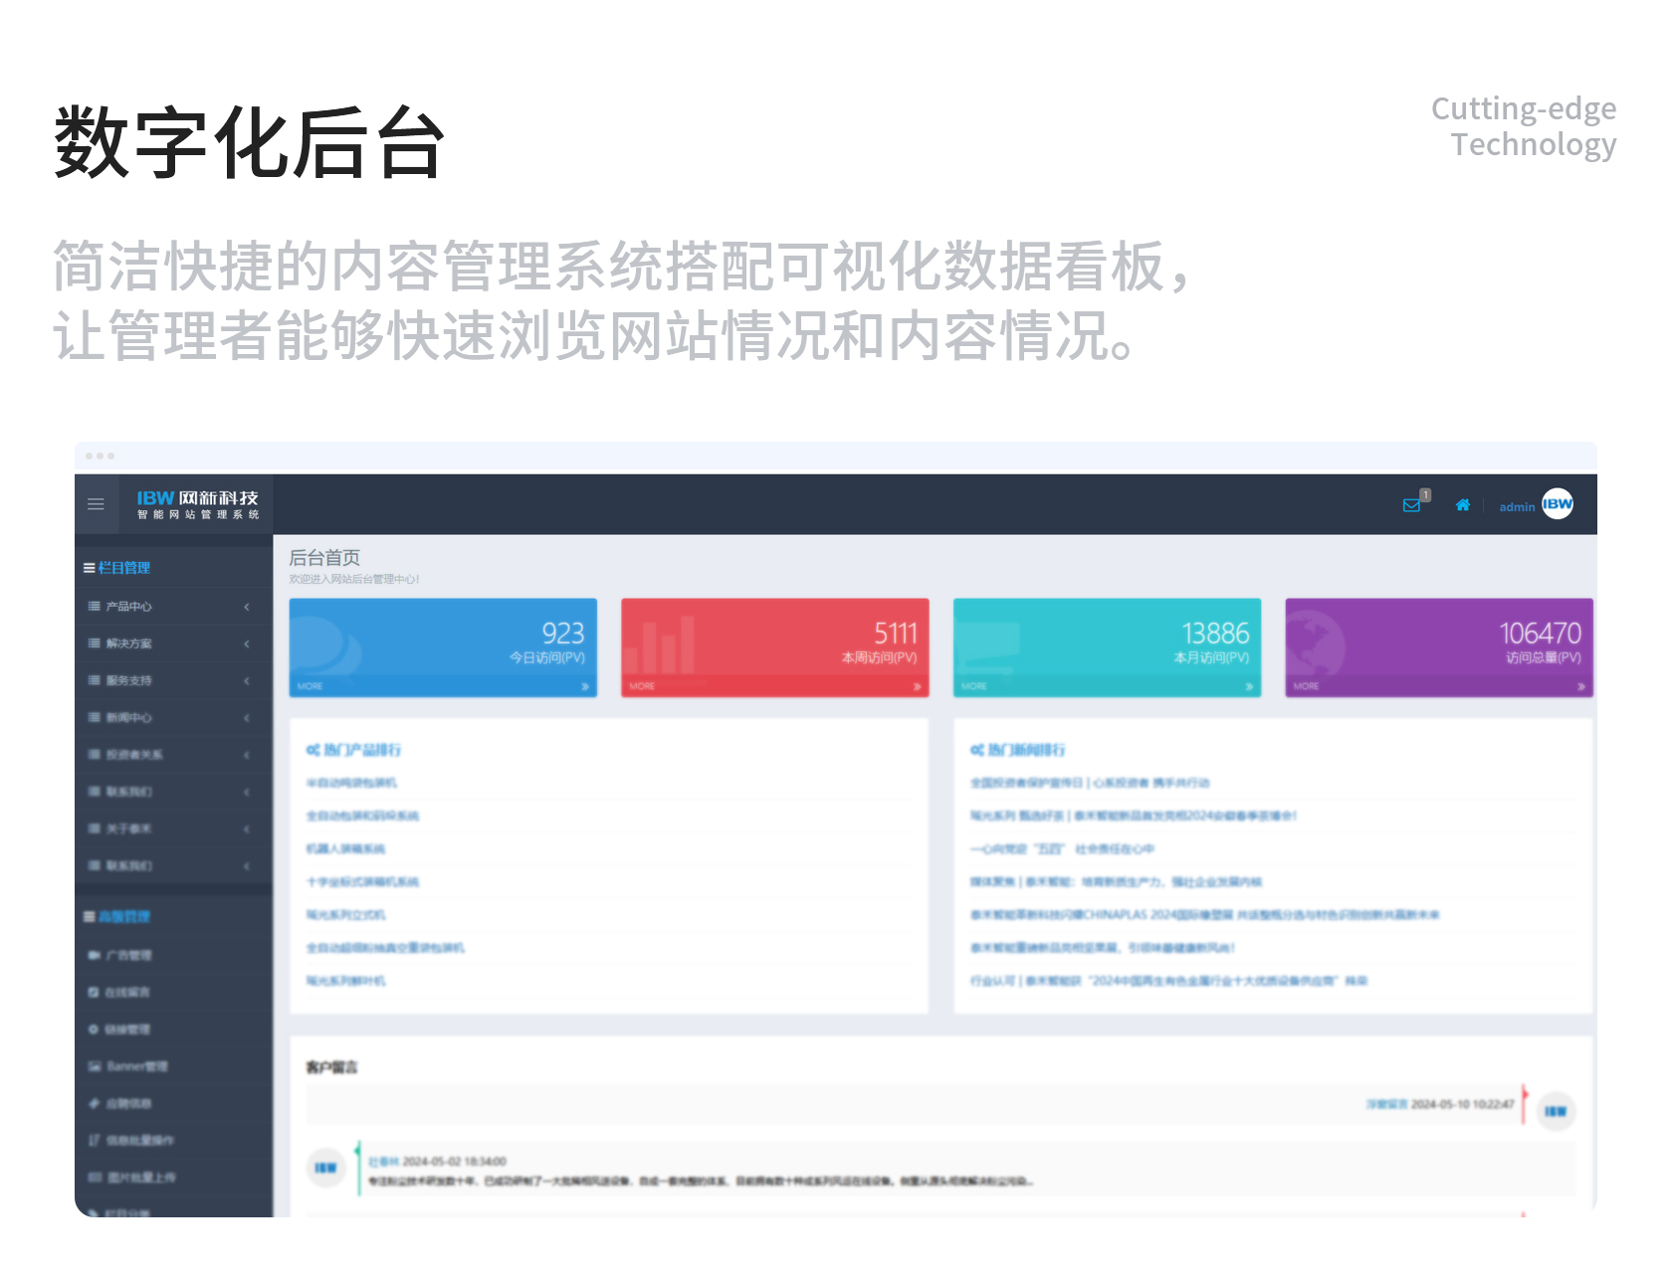The width and height of the screenshot is (1672, 1279).
Task: Expand the 产品中心 sidebar chevron
Action: [247, 607]
